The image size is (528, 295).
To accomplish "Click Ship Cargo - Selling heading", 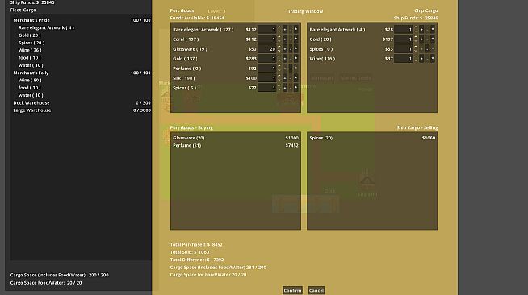I will pyautogui.click(x=417, y=127).
